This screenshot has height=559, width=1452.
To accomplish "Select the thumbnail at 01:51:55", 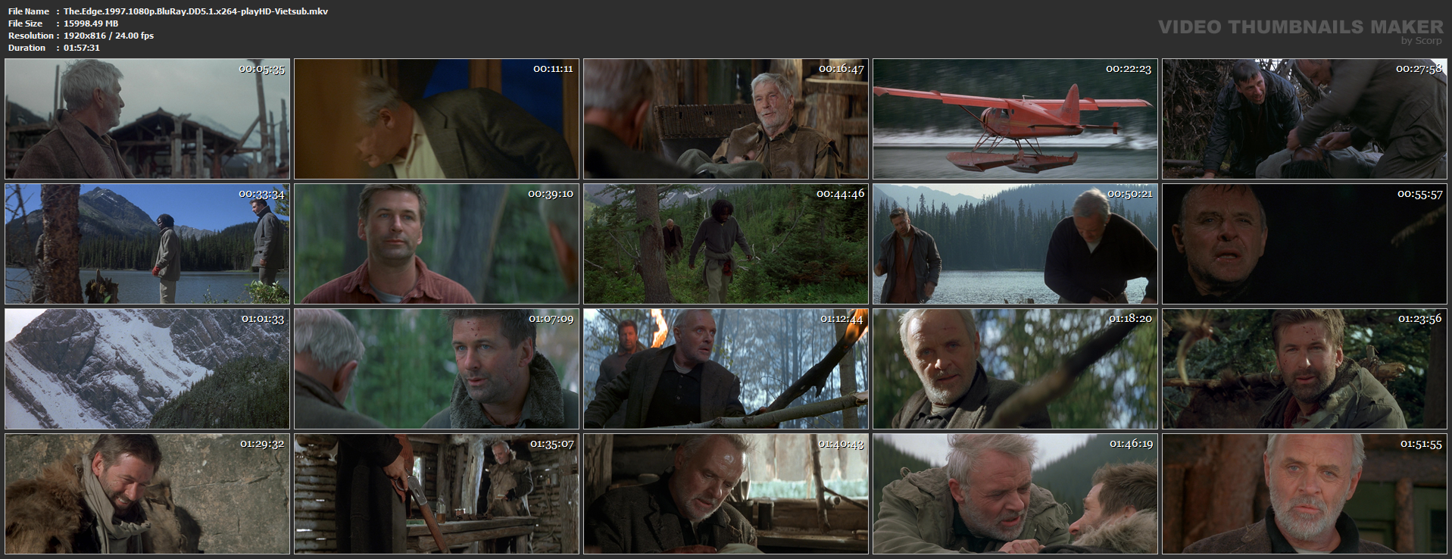I will [x=1304, y=494].
